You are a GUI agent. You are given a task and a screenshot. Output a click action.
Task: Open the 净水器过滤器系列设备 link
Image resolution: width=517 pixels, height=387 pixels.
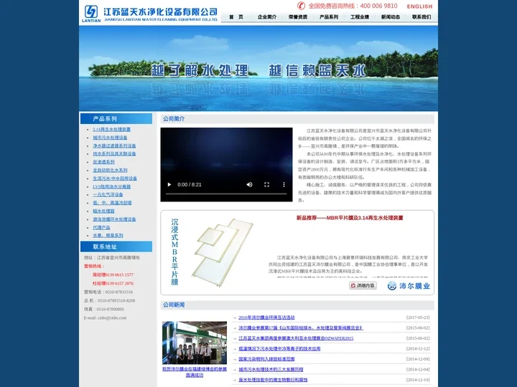pos(114,145)
